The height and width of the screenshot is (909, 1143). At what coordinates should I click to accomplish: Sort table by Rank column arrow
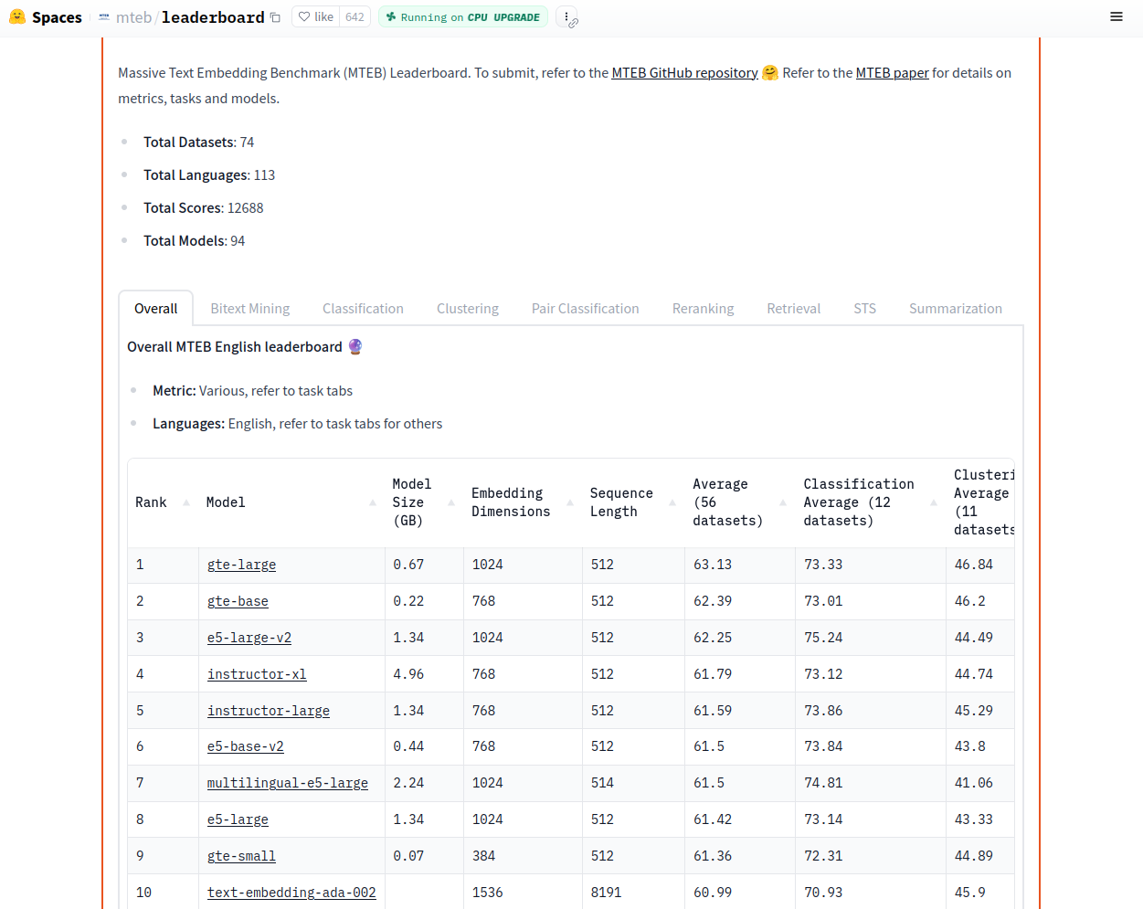tap(186, 502)
